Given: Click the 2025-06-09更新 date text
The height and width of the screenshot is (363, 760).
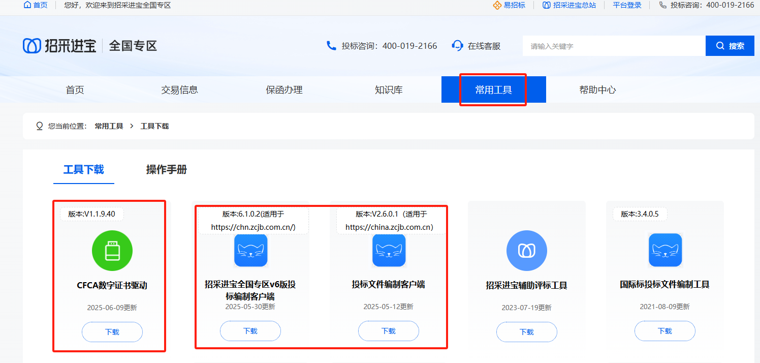Looking at the screenshot, I should [112, 308].
